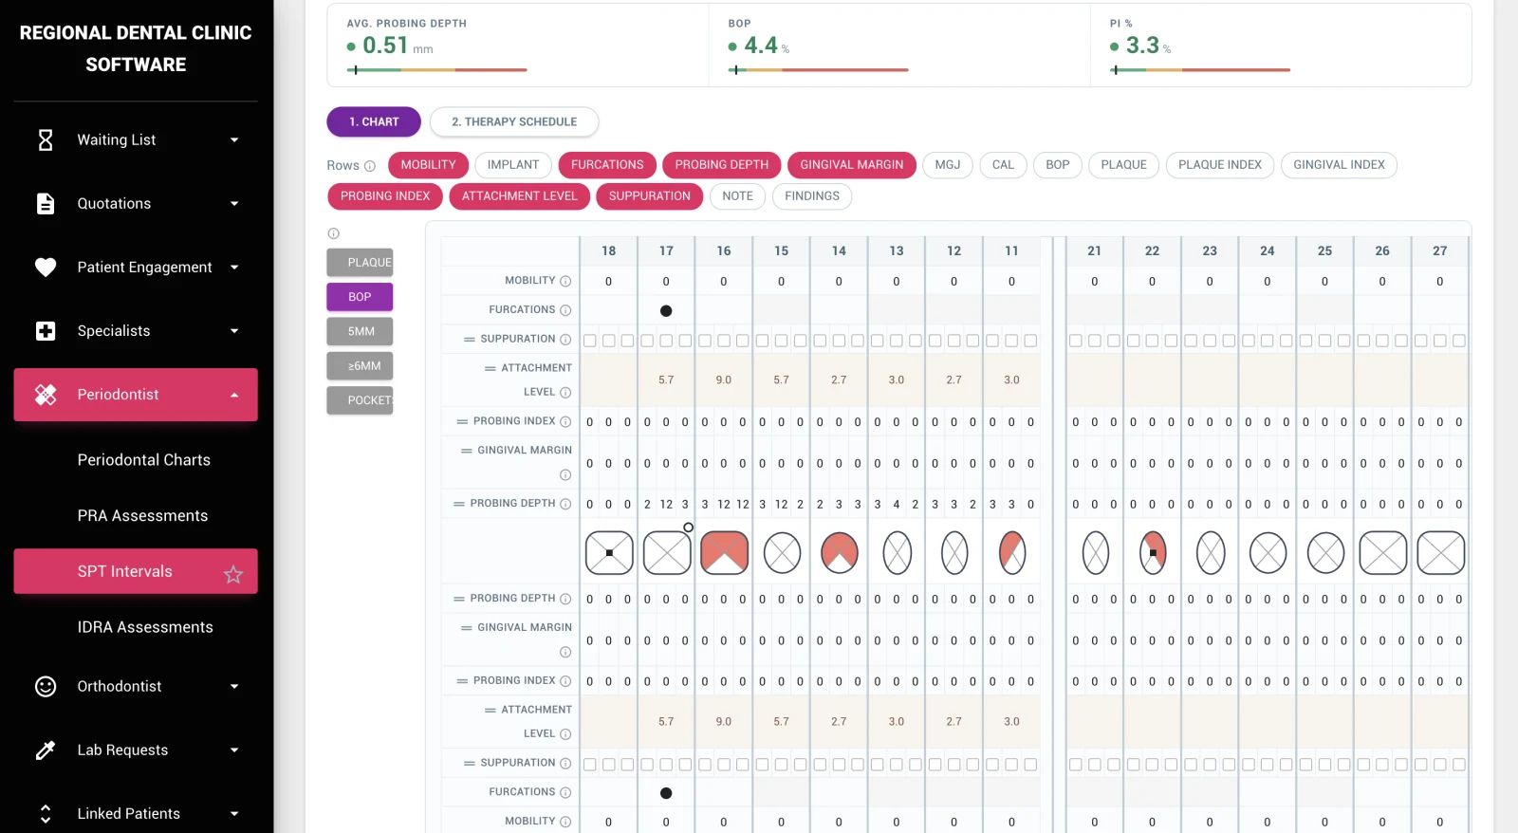This screenshot has width=1518, height=833.
Task: Click the BOP percentage gauge bar
Action: coord(819,70)
